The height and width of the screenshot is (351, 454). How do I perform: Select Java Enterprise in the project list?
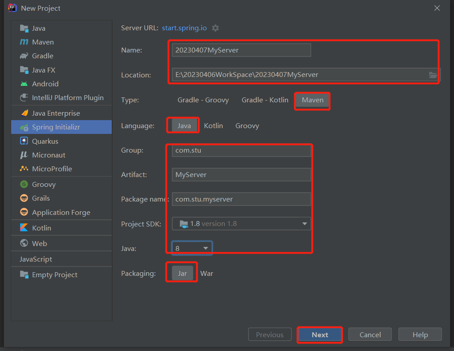(56, 113)
